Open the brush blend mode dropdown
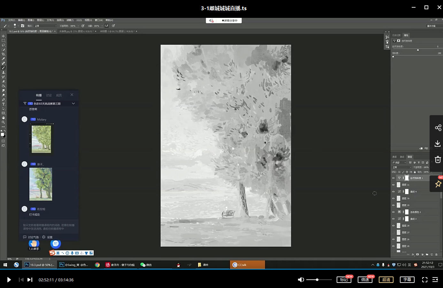This screenshot has height=288, width=443. point(45,26)
